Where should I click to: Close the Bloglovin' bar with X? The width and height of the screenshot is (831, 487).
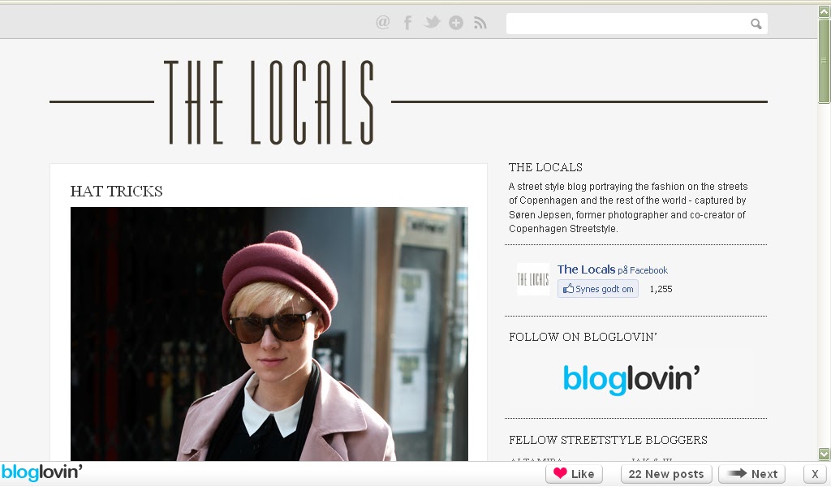tap(815, 474)
